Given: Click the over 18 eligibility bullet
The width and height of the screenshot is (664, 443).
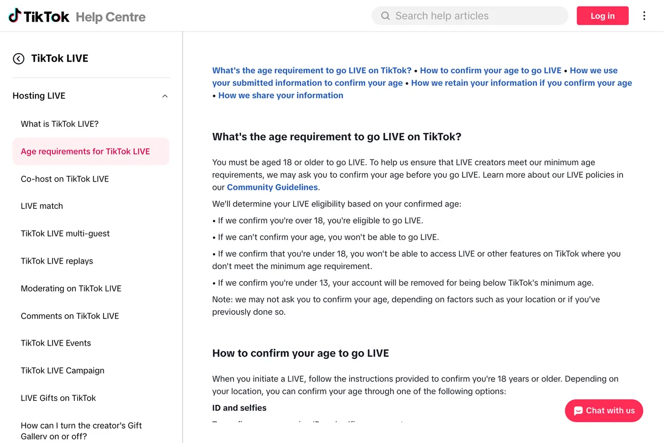Looking at the screenshot, I should pyautogui.click(x=318, y=220).
